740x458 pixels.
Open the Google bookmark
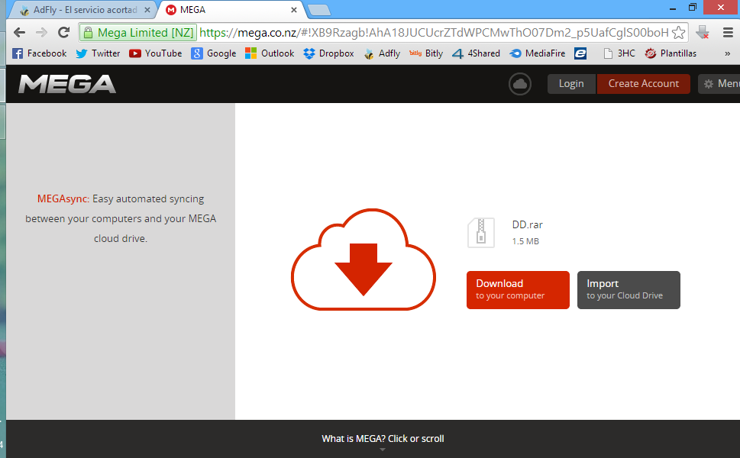pyautogui.click(x=214, y=53)
